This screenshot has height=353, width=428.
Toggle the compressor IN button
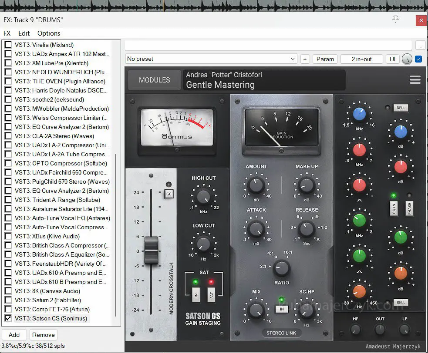coord(282,309)
